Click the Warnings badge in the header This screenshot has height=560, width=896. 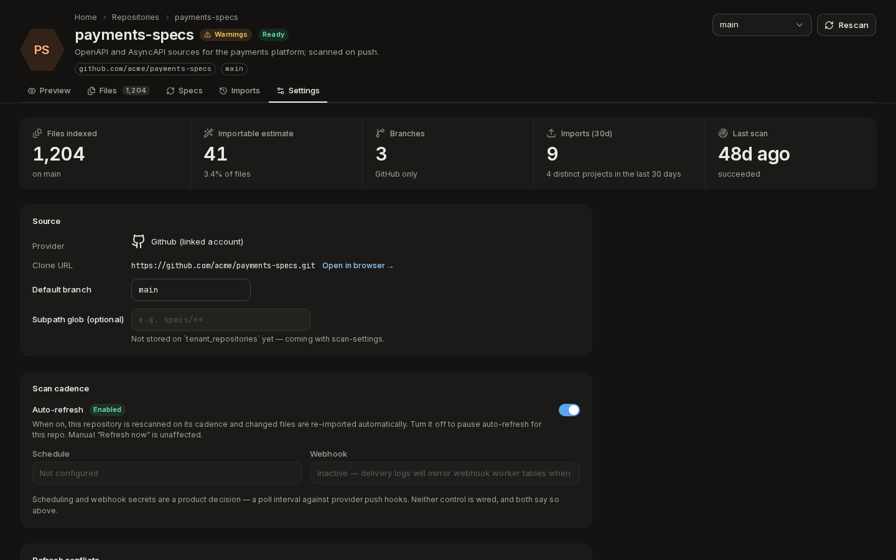pyautogui.click(x=226, y=35)
